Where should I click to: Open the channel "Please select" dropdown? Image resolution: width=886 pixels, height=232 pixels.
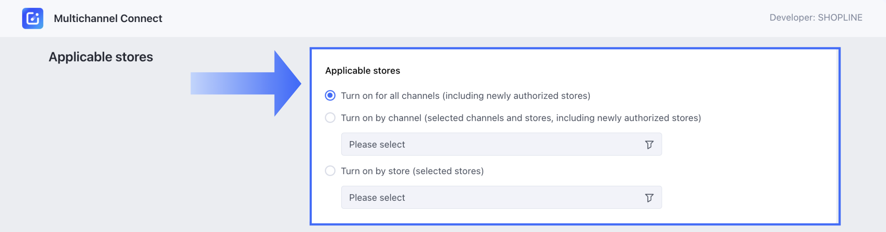click(x=501, y=144)
